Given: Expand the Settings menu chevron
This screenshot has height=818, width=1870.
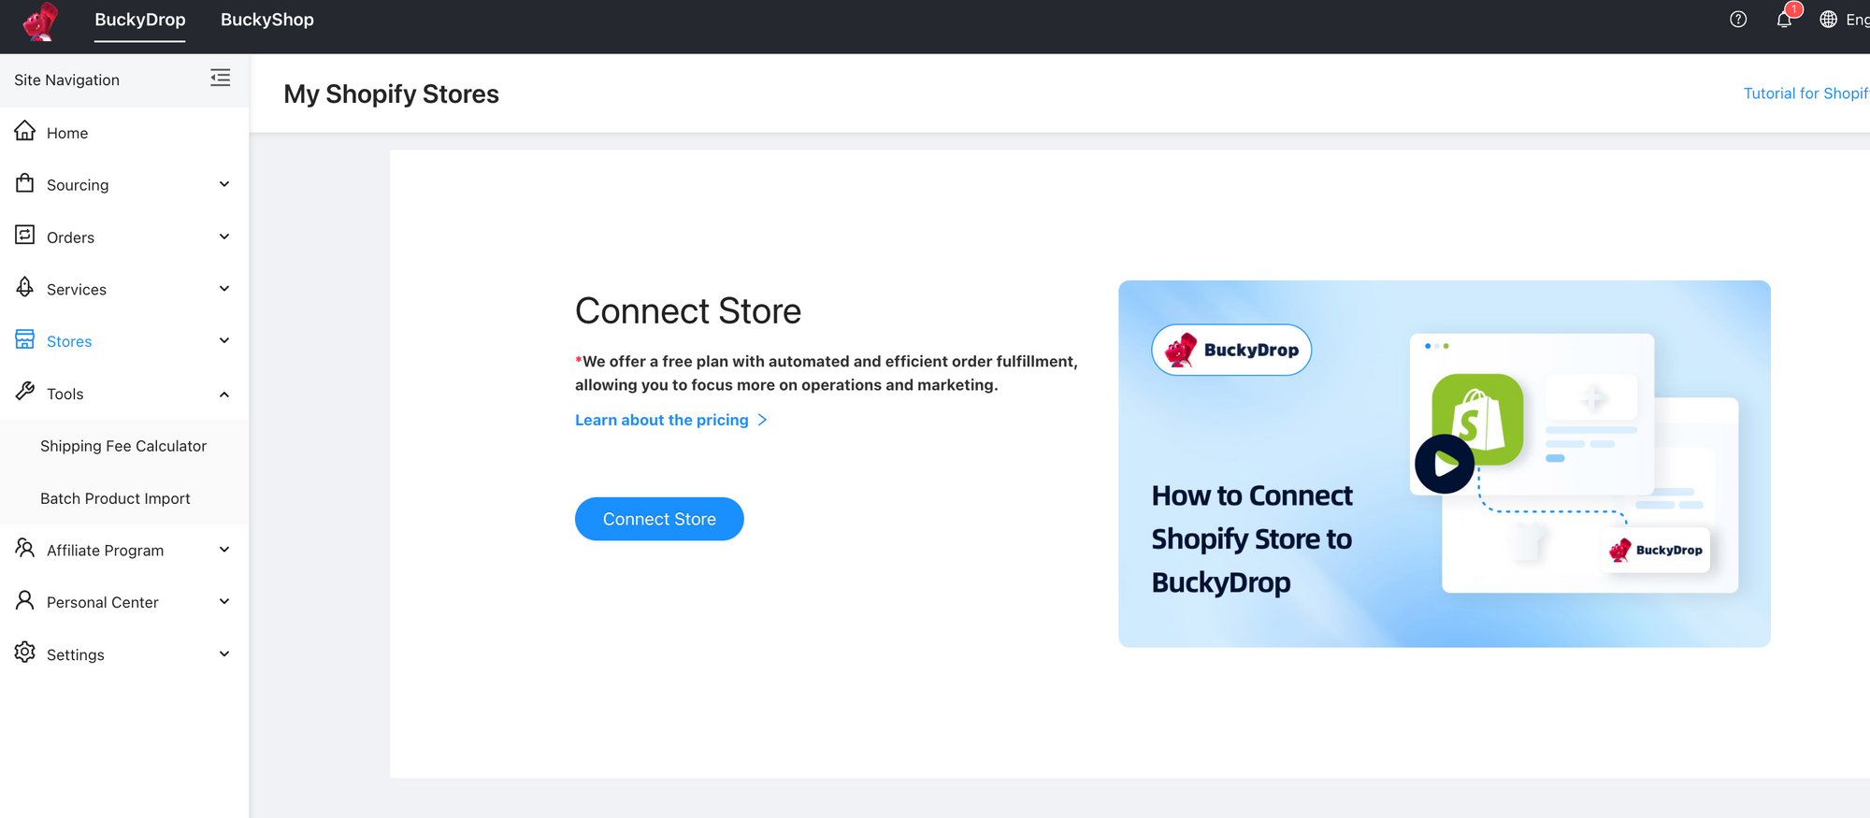Looking at the screenshot, I should coord(224,654).
